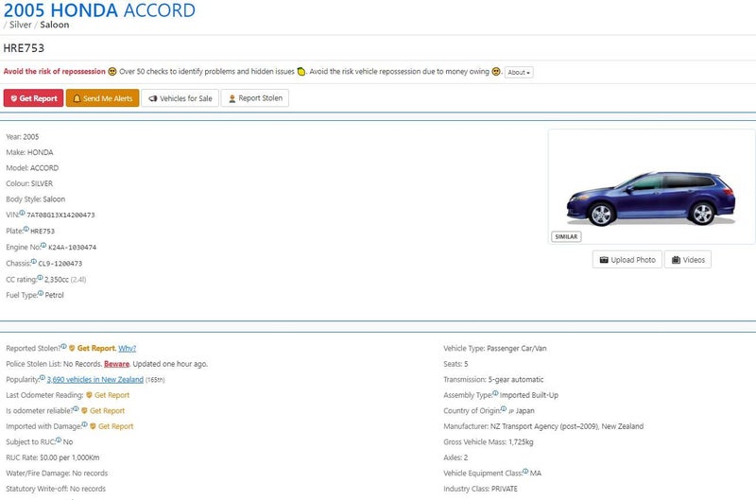Screen dimensions: 756x500
Task: Click the 2,350cc rating value
Action: click(x=57, y=280)
